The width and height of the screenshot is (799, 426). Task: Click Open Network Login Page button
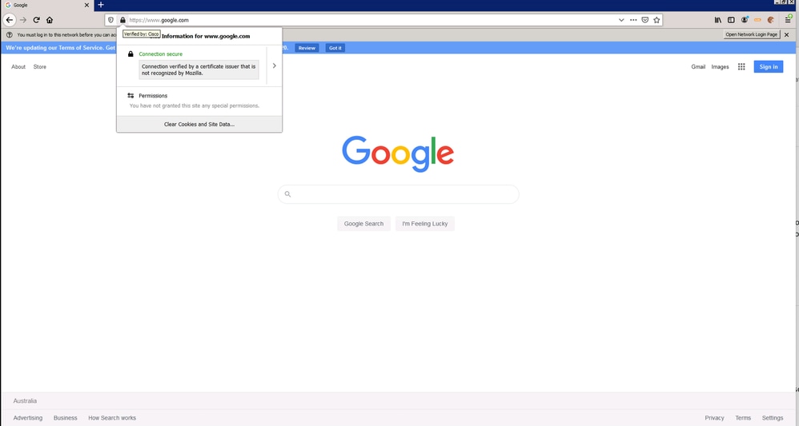(x=752, y=34)
